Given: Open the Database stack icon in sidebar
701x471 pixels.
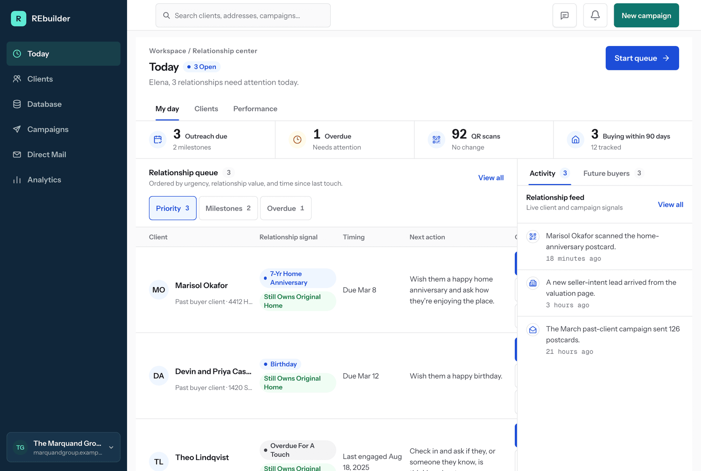Looking at the screenshot, I should coord(17,104).
